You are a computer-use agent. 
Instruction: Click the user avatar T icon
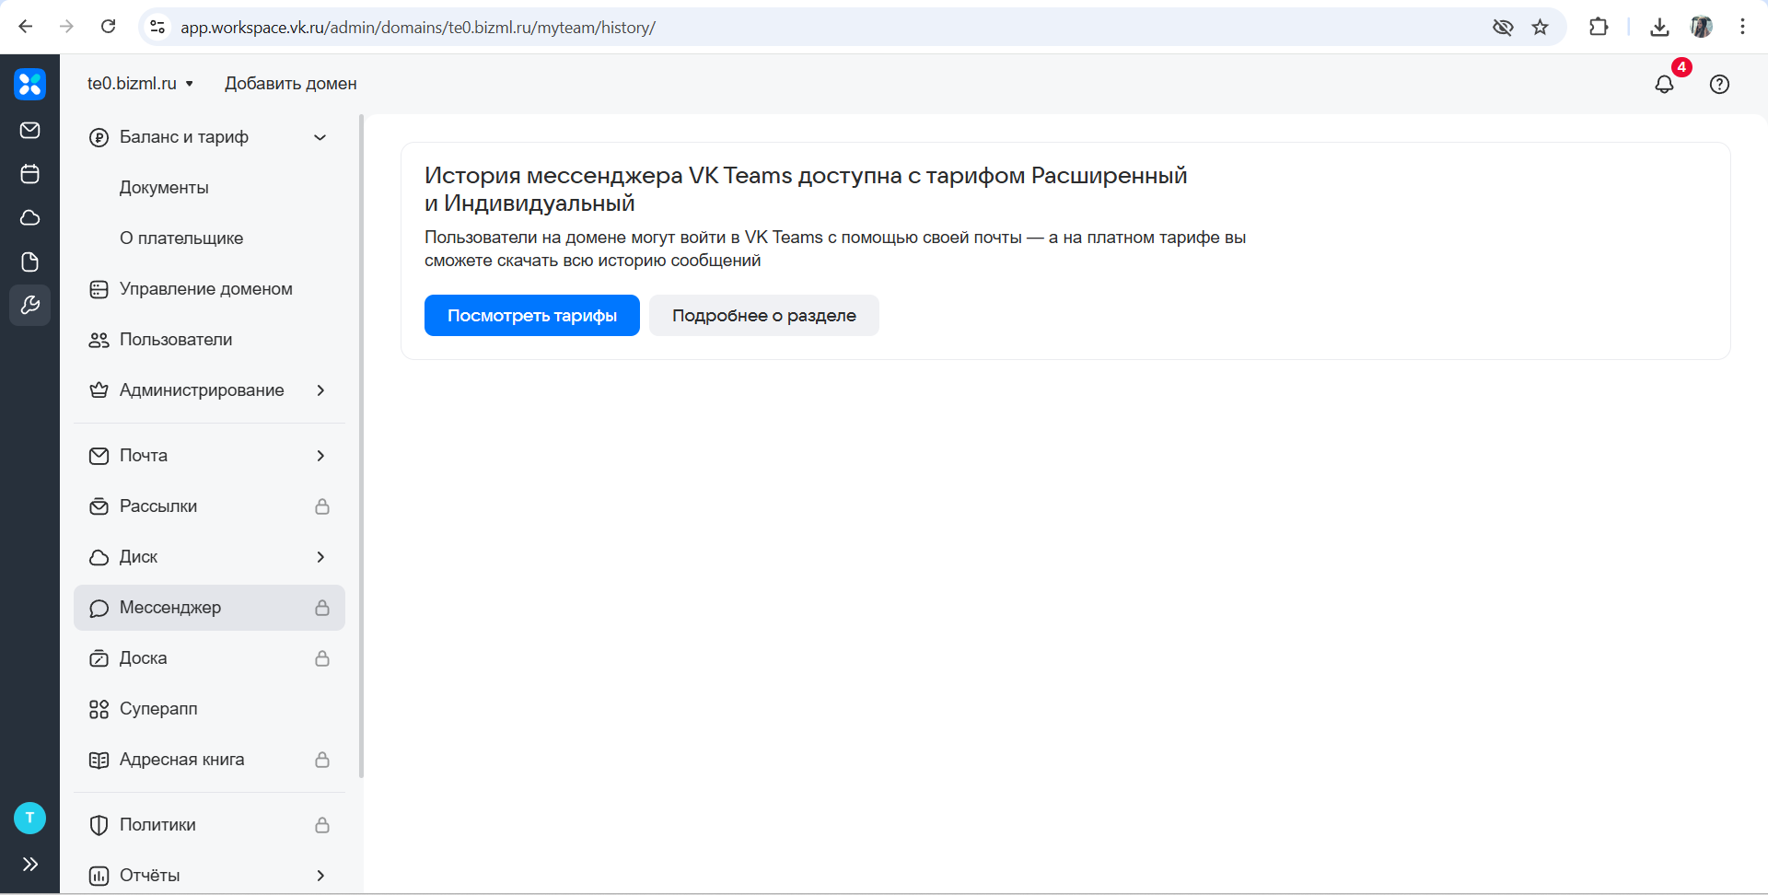(x=29, y=818)
